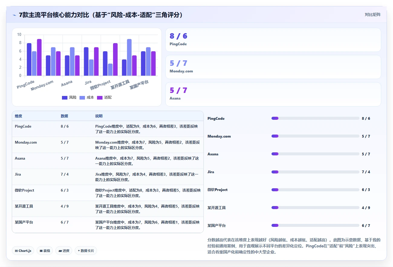
Task: Click the 微软Project progress bar
Action: click(315, 190)
